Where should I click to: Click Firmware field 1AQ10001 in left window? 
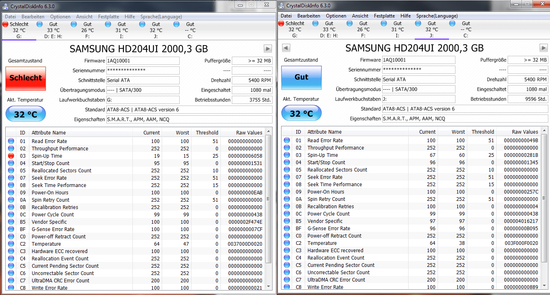pyautogui.click(x=143, y=61)
